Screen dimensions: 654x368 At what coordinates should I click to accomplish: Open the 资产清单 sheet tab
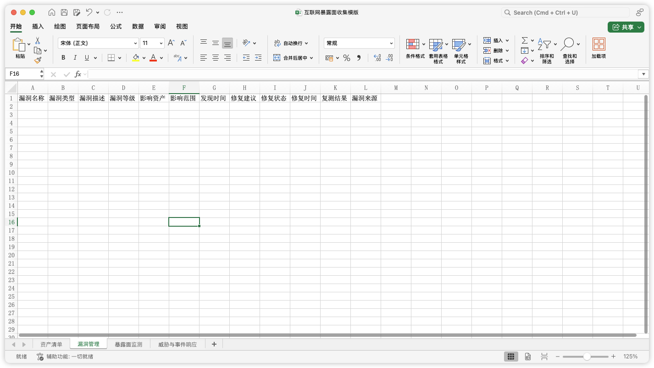coord(51,344)
